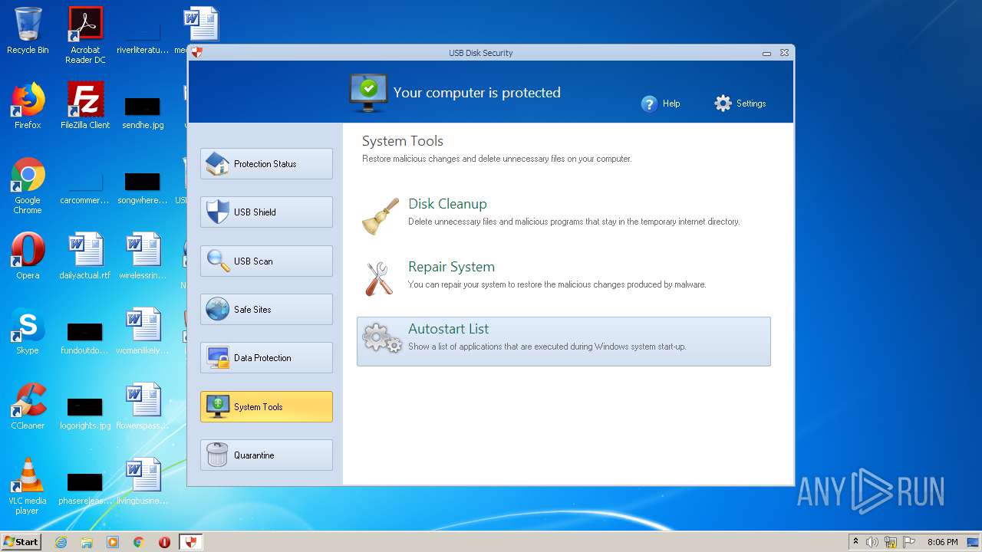Select the carcommer desktop file
This screenshot has width=982, height=552.
pos(85,186)
